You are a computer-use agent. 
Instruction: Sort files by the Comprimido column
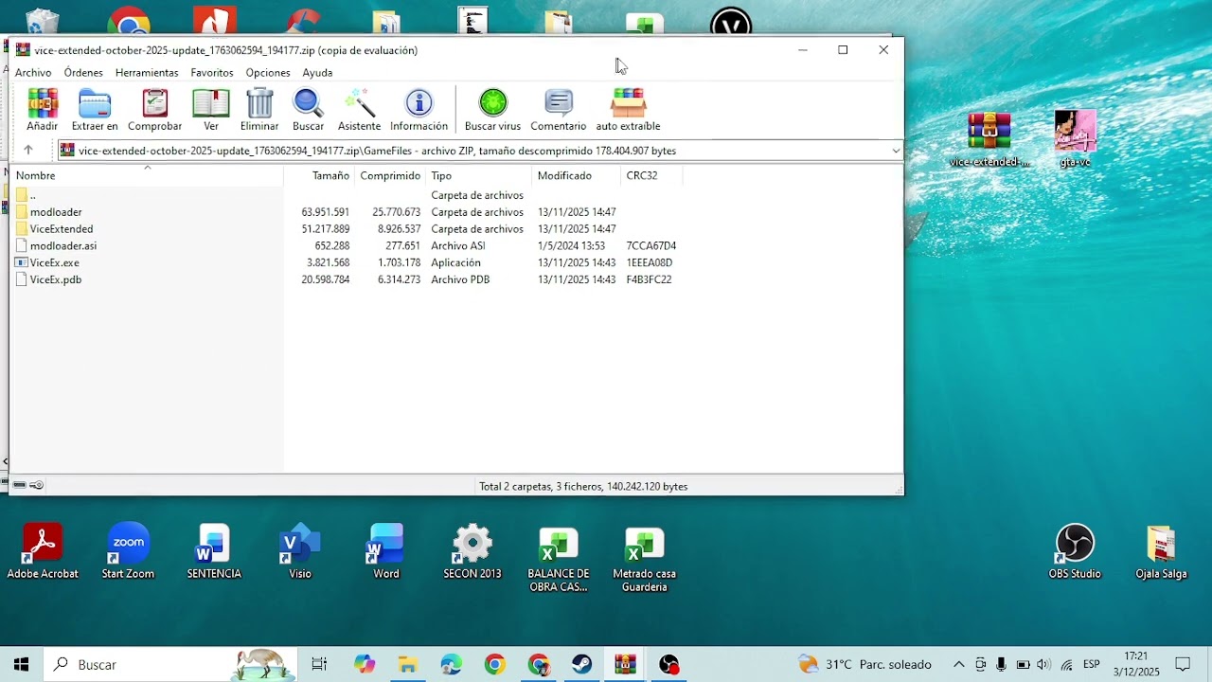(x=390, y=175)
